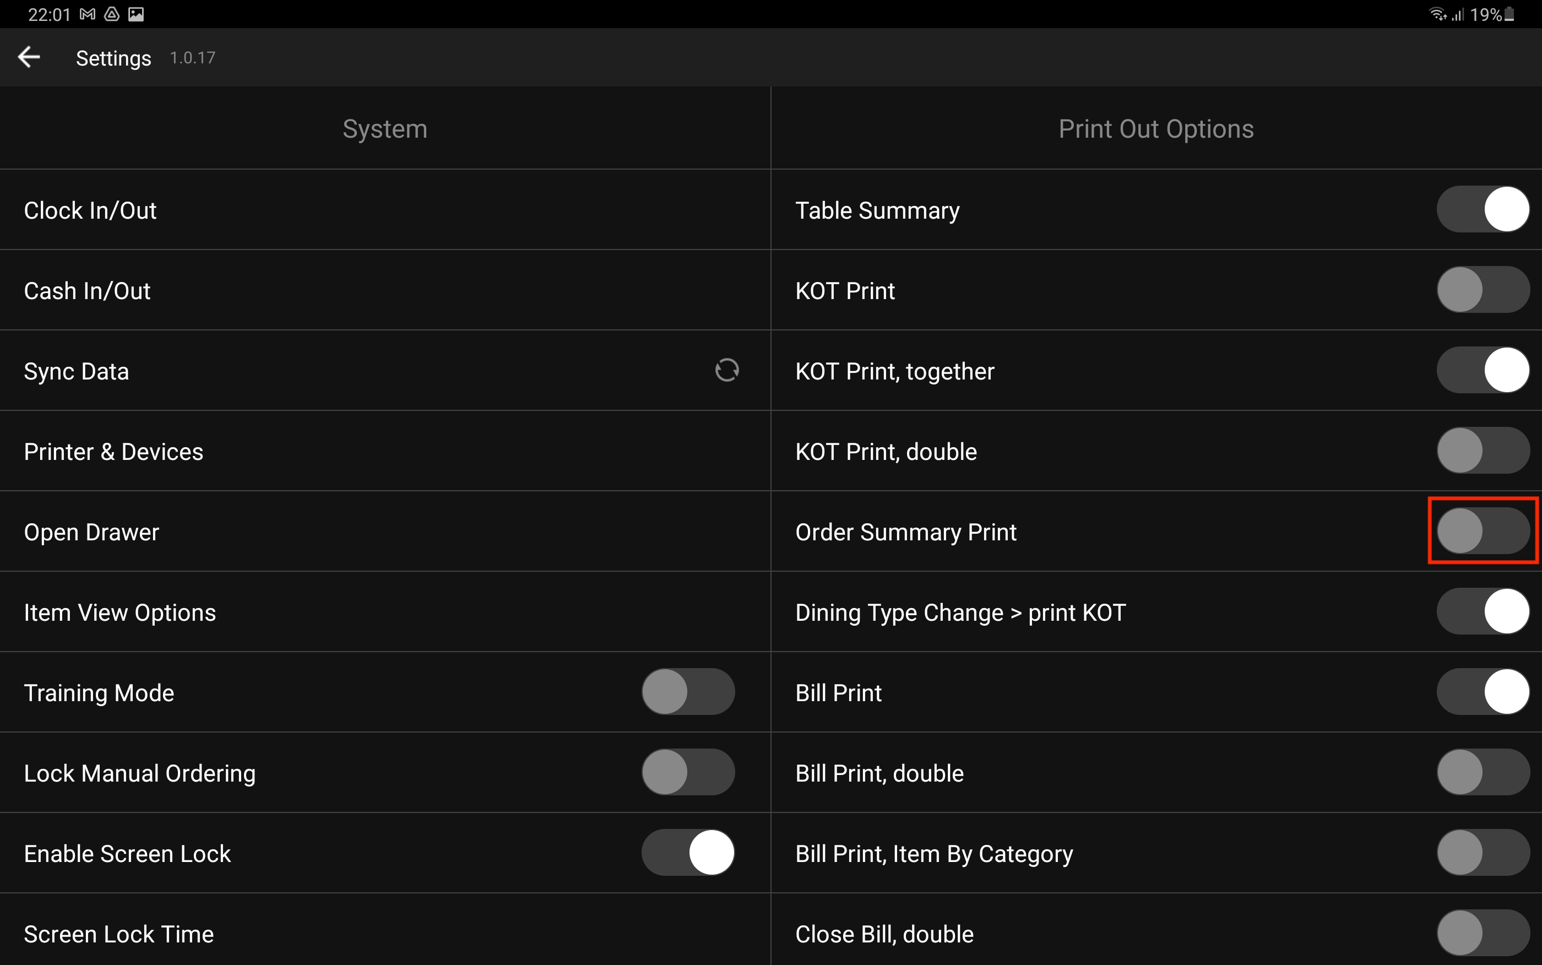Image resolution: width=1542 pixels, height=965 pixels.
Task: Tap the image notification icon in status bar
Action: point(136,14)
